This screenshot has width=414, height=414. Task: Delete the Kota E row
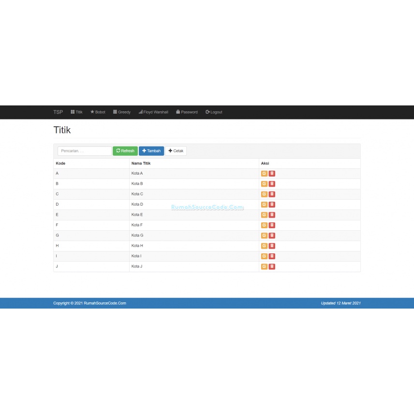pos(272,215)
